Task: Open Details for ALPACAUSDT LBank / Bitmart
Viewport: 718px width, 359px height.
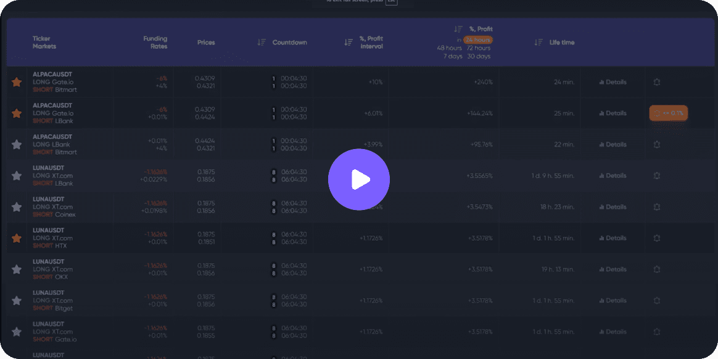Action: [x=613, y=145]
